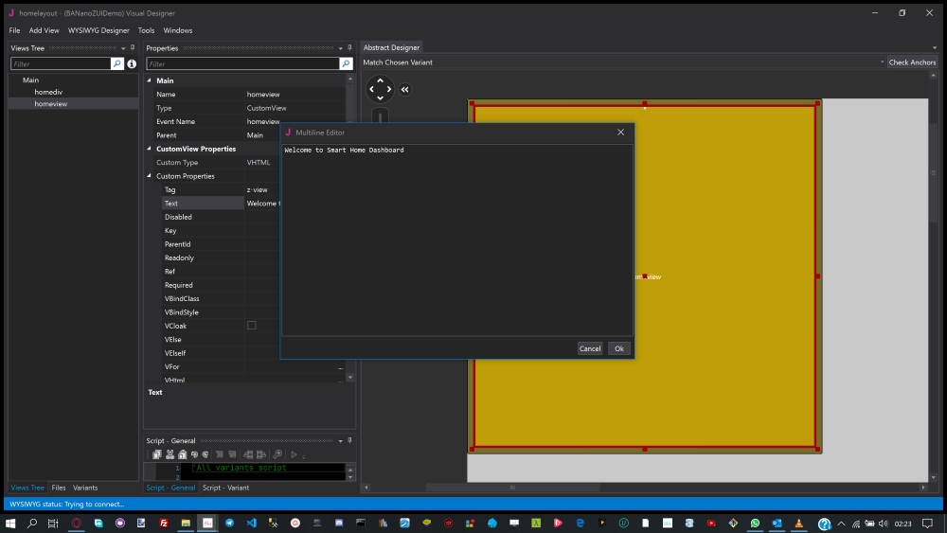Open VLC from taskbar
The image size is (947, 533).
[x=799, y=524]
